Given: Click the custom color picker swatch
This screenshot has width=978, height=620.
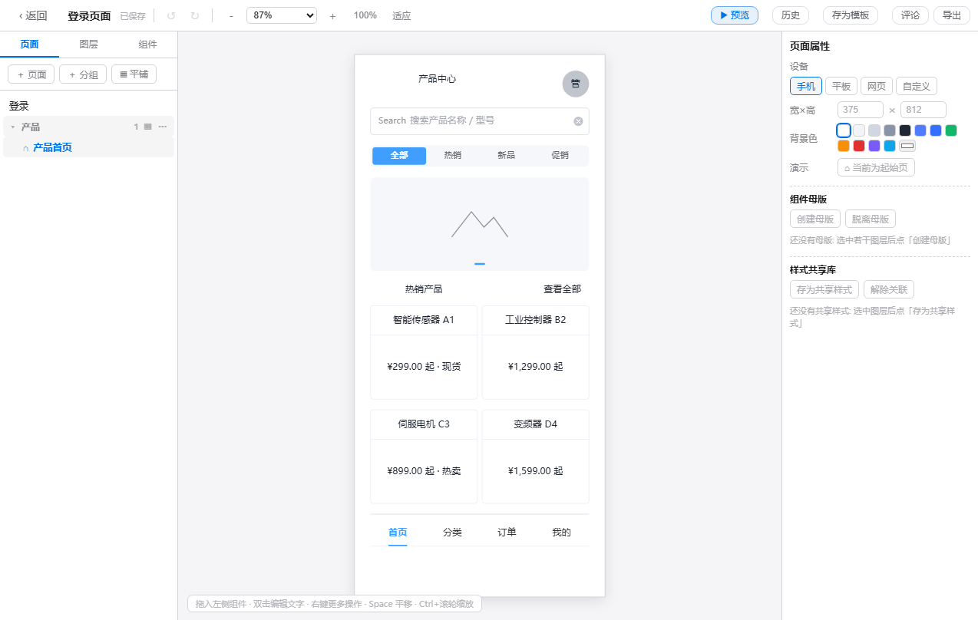Looking at the screenshot, I should click(x=907, y=146).
